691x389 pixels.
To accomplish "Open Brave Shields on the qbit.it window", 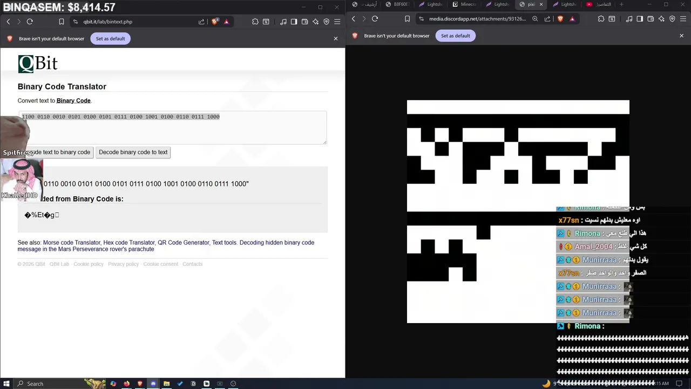I will point(215,22).
